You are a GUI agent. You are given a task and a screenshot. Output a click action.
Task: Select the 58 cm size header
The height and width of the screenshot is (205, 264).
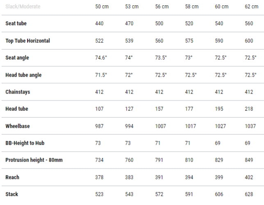click(x=191, y=7)
